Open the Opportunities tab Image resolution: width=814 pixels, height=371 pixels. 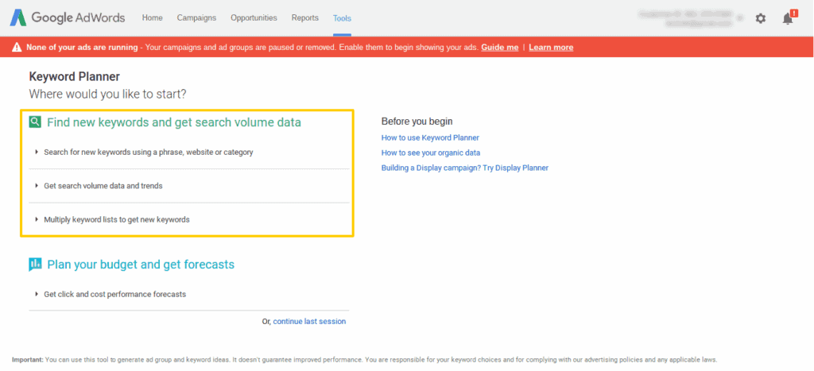point(254,17)
